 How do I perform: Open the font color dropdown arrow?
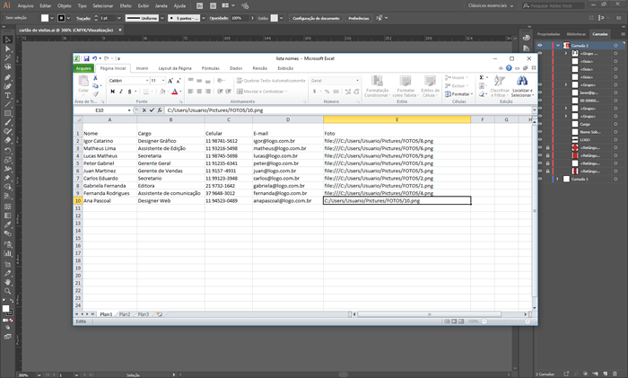(180, 92)
